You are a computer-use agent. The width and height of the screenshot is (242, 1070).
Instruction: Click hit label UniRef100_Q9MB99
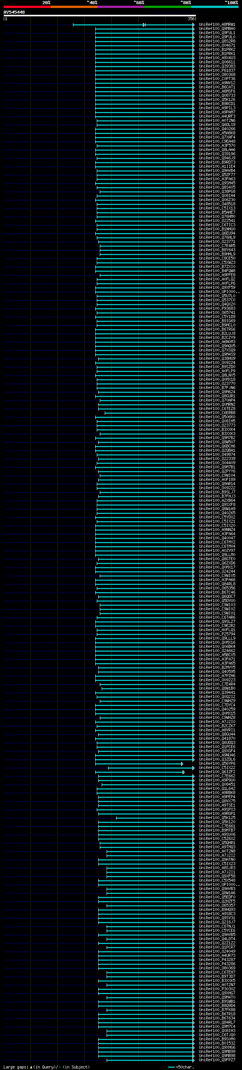tap(217, 1051)
